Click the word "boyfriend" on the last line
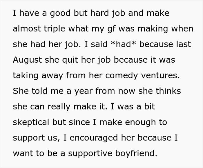 (x=136, y=154)
